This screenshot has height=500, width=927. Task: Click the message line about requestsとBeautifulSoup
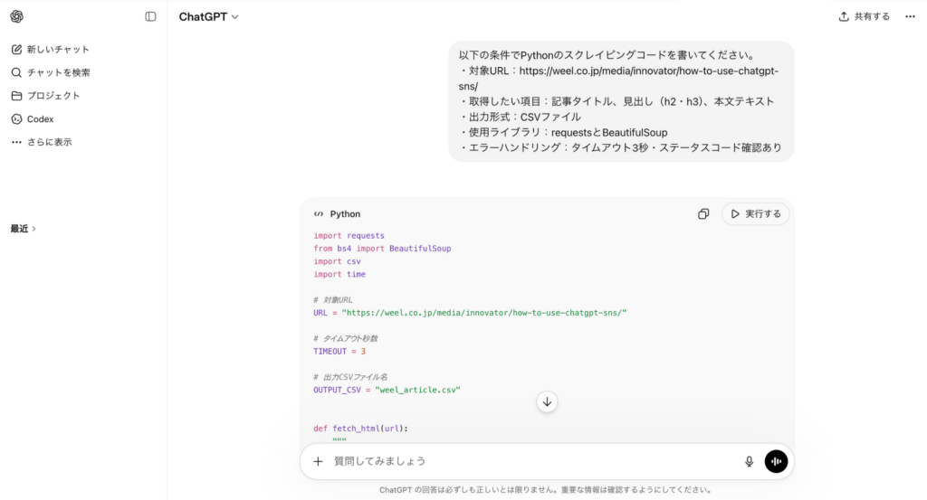click(563, 132)
